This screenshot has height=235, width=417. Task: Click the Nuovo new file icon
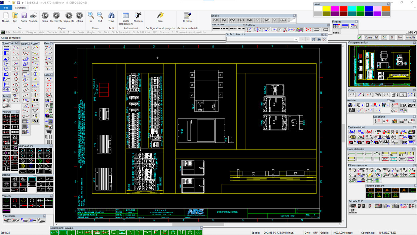6,16
